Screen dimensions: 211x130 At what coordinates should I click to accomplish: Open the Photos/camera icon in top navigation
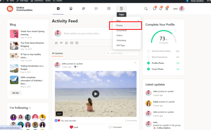pos(109,9)
